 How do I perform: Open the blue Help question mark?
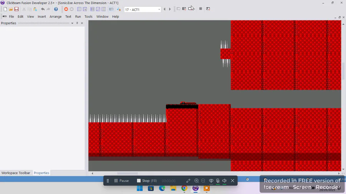(56, 9)
